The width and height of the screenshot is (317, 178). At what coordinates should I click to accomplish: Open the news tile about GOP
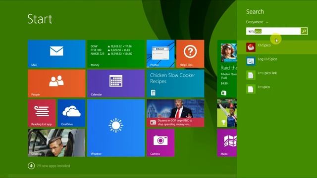click(x=175, y=113)
